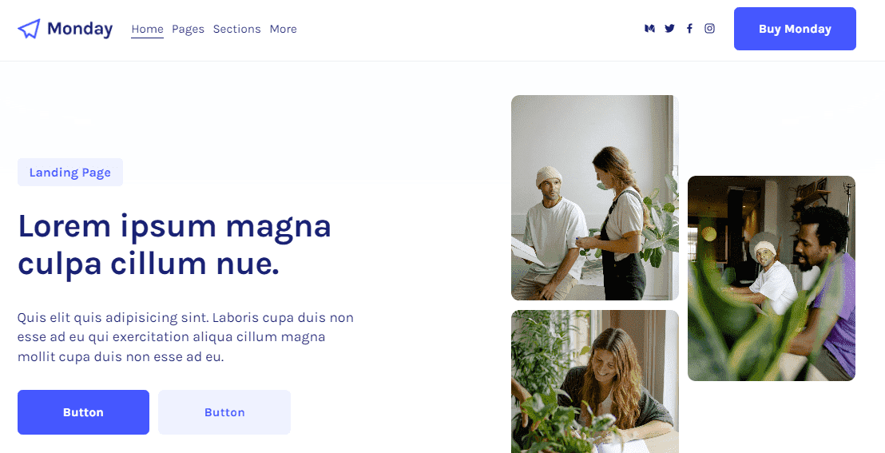Click the Landing Page badge

(x=70, y=173)
